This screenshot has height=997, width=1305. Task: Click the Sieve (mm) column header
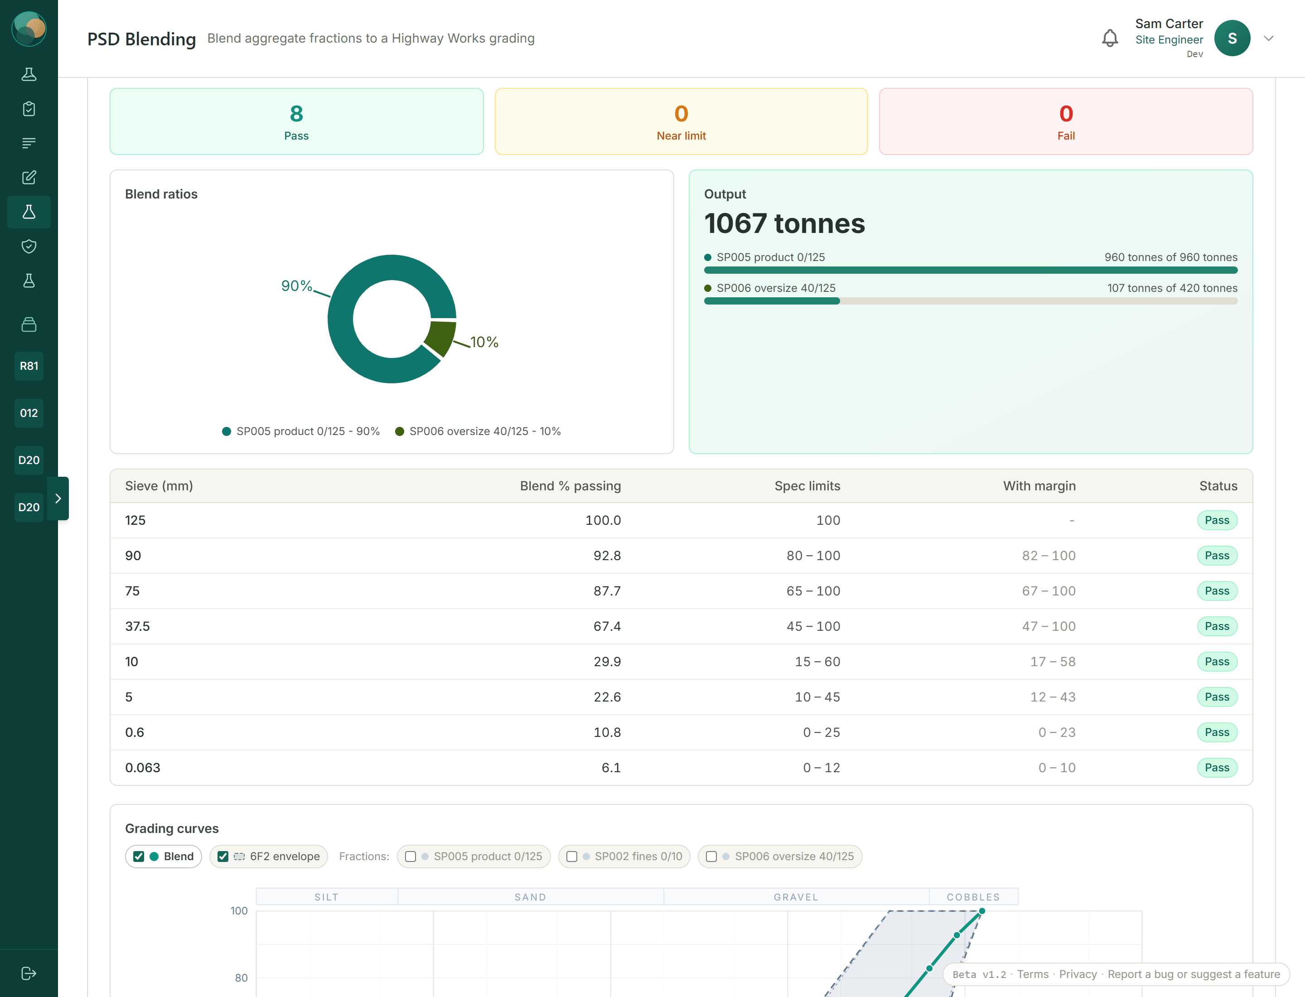(x=159, y=486)
